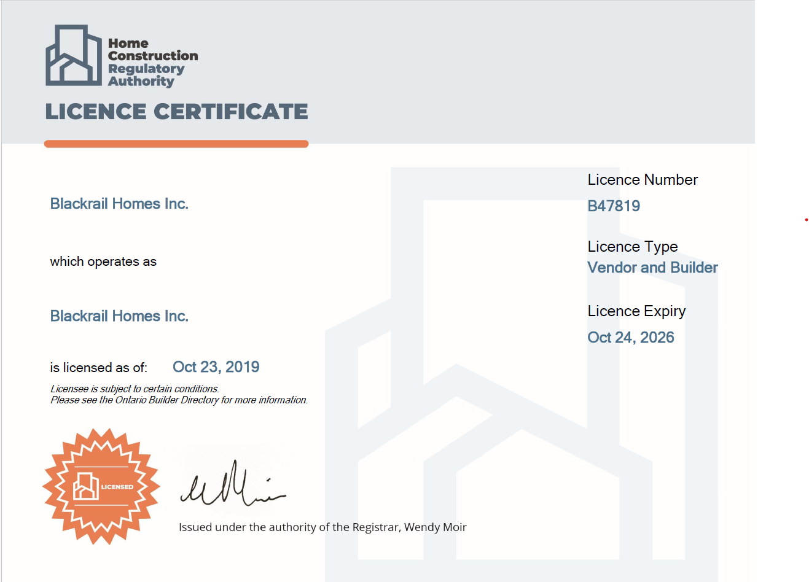Click licence number B47819

click(614, 206)
